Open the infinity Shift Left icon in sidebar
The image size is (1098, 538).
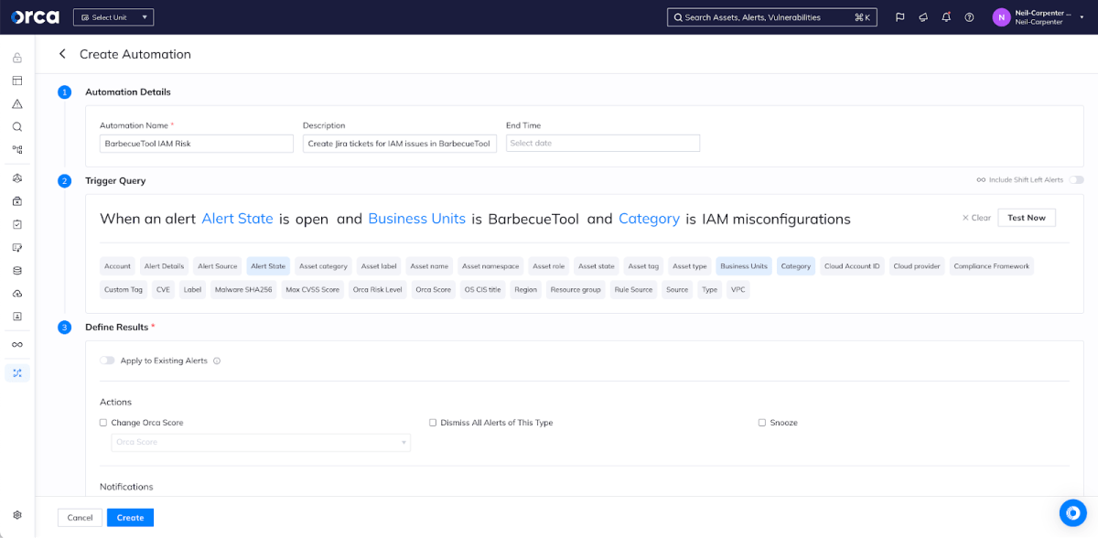tap(17, 345)
